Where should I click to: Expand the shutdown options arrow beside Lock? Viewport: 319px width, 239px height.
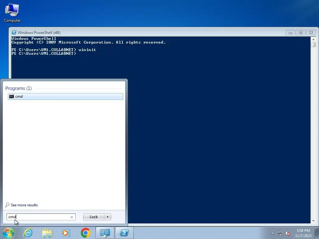click(x=107, y=217)
